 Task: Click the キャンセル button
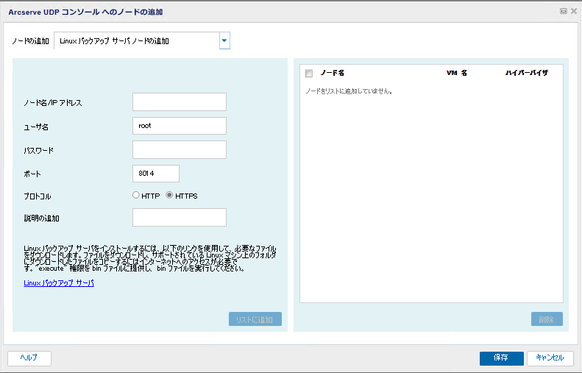(550, 358)
